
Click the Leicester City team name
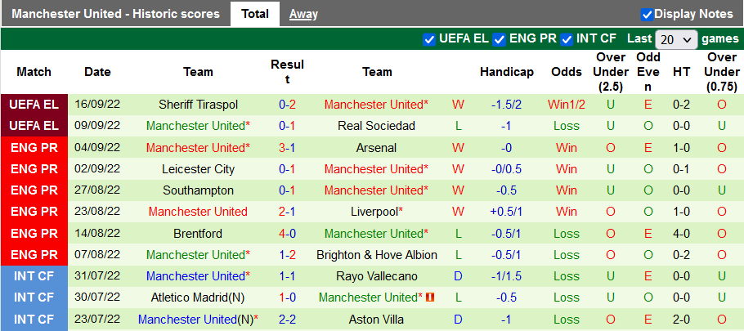coord(198,169)
